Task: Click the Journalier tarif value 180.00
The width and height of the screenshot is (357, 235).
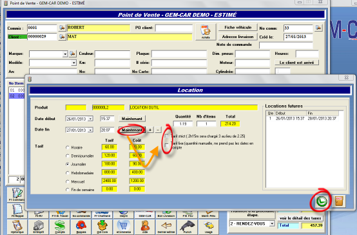Action: [x=110, y=164]
